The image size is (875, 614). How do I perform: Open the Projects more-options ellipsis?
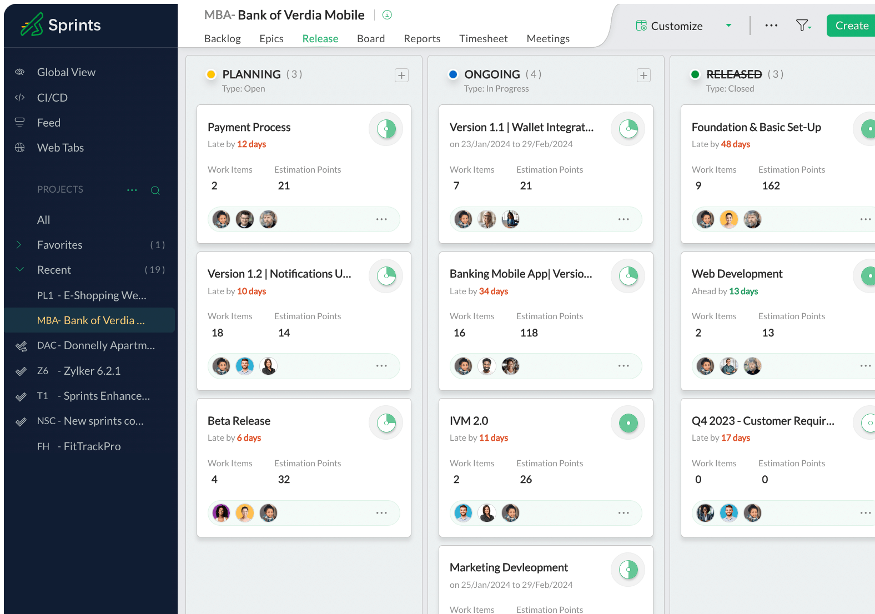[x=132, y=190]
